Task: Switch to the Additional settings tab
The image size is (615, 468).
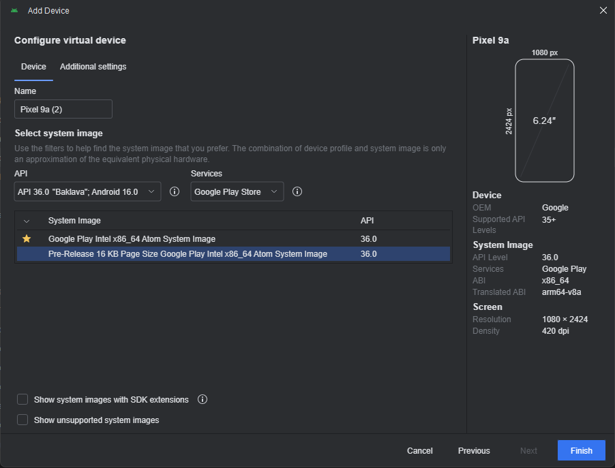Action: [93, 67]
